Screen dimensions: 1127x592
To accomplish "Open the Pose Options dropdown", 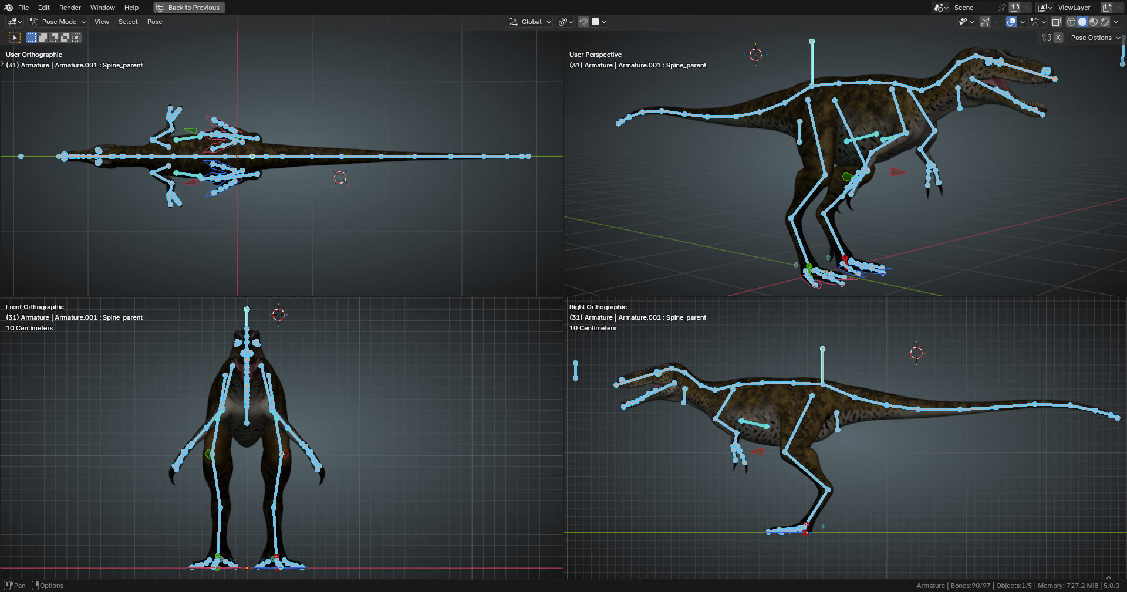I will click(1094, 38).
